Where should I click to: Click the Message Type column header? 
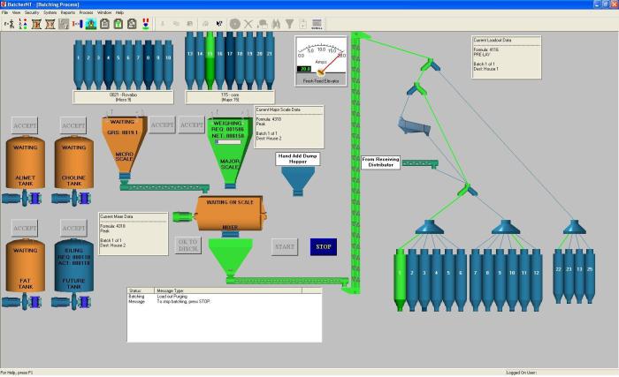click(171, 290)
